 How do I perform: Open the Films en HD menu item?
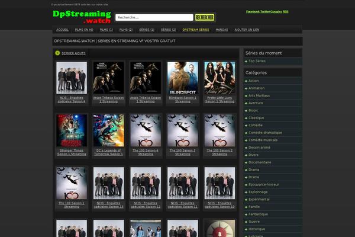click(x=84, y=30)
